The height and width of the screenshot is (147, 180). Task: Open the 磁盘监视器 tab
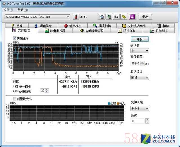(x=55, y=31)
